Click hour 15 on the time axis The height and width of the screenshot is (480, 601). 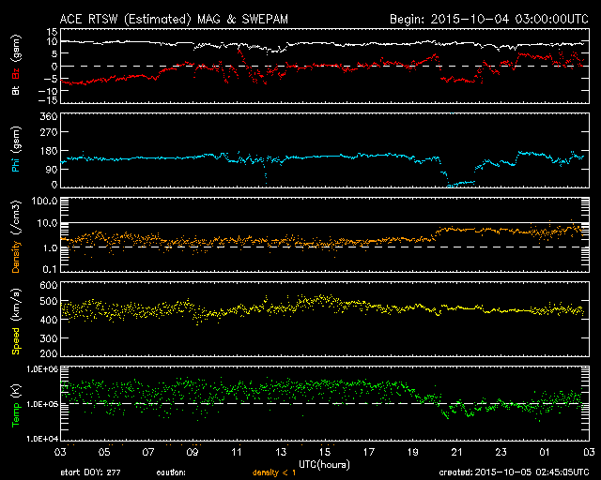coord(325,452)
